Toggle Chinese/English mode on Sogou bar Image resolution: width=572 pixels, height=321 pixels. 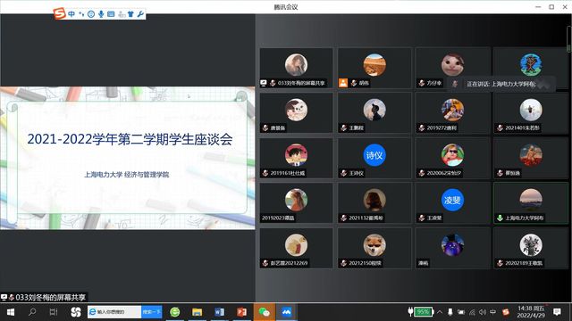pos(71,14)
